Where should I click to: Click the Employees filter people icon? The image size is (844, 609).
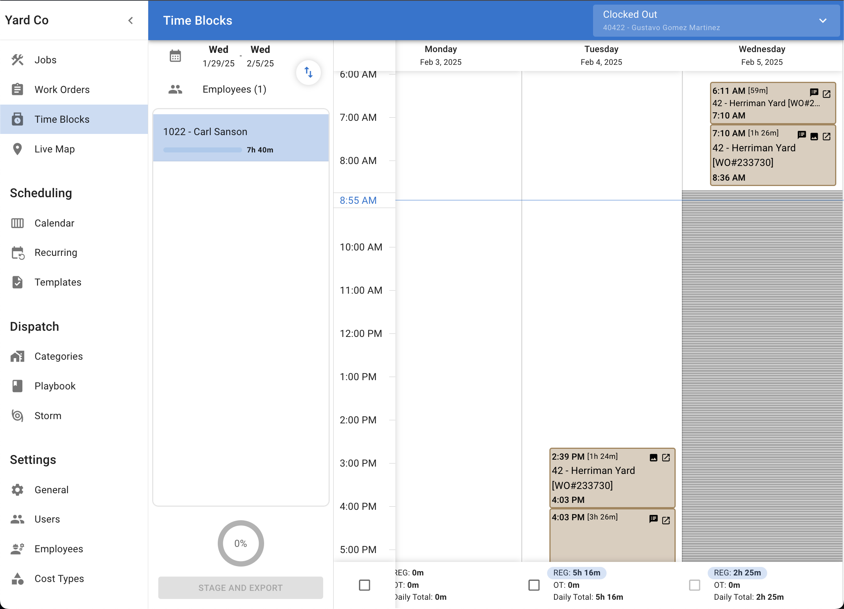click(x=175, y=90)
